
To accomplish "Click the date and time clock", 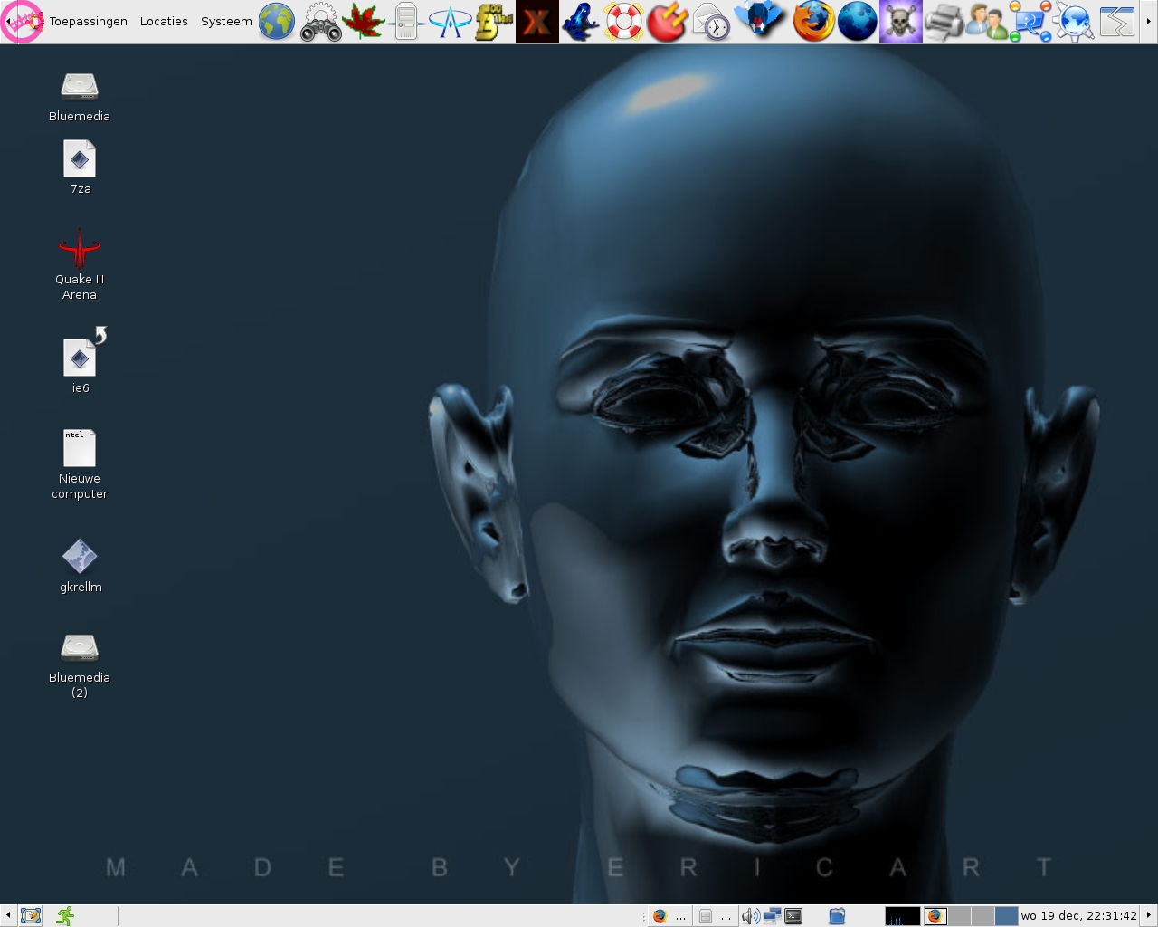I will 1078,916.
